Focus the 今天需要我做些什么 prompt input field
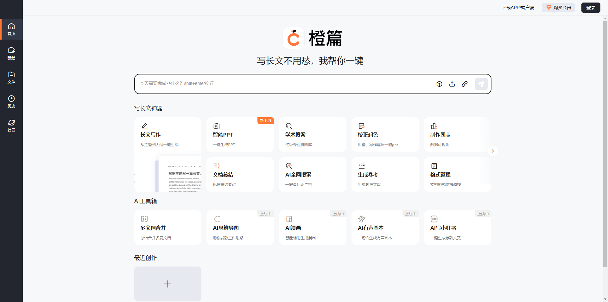Image resolution: width=608 pixels, height=302 pixels. point(285,84)
